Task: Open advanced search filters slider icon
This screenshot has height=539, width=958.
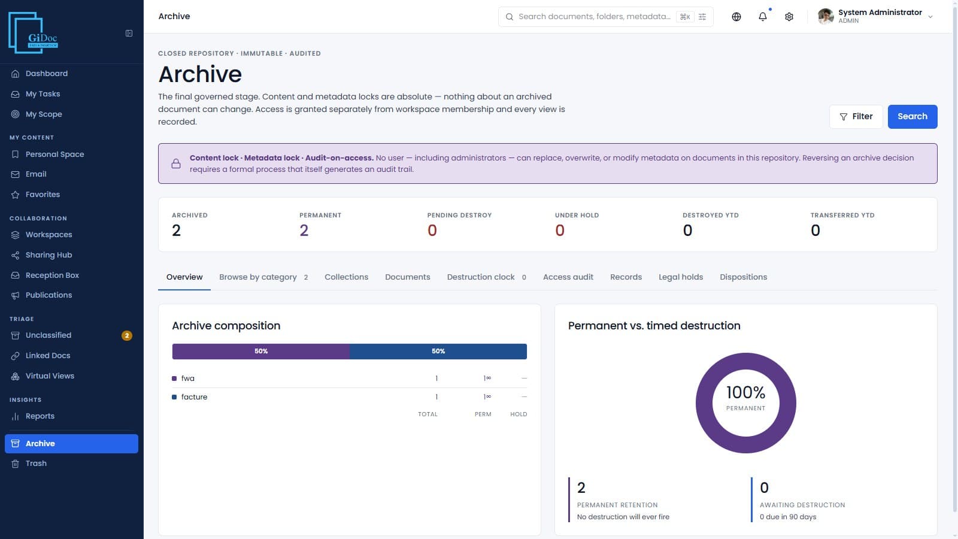Action: [702, 17]
